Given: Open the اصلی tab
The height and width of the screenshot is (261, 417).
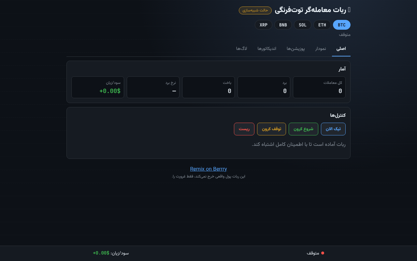Looking at the screenshot, I should [x=341, y=49].
